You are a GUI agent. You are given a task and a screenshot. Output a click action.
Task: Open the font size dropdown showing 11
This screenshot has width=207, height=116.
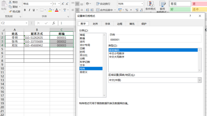[x=59, y=4]
